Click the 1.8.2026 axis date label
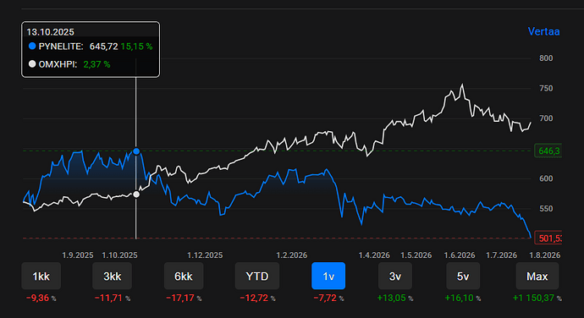584x318 pixels. coord(545,255)
